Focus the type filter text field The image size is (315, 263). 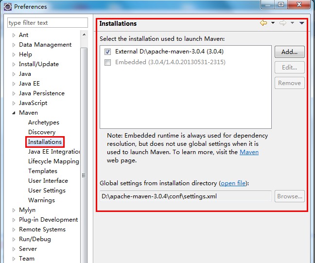point(48,23)
